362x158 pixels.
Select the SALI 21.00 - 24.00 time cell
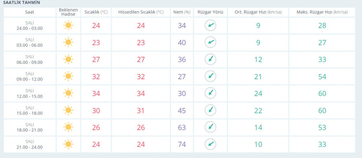click(29, 144)
